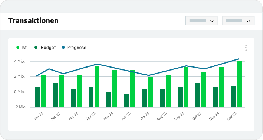Click the -2 Mio. y-axis label

(x=20, y=107)
